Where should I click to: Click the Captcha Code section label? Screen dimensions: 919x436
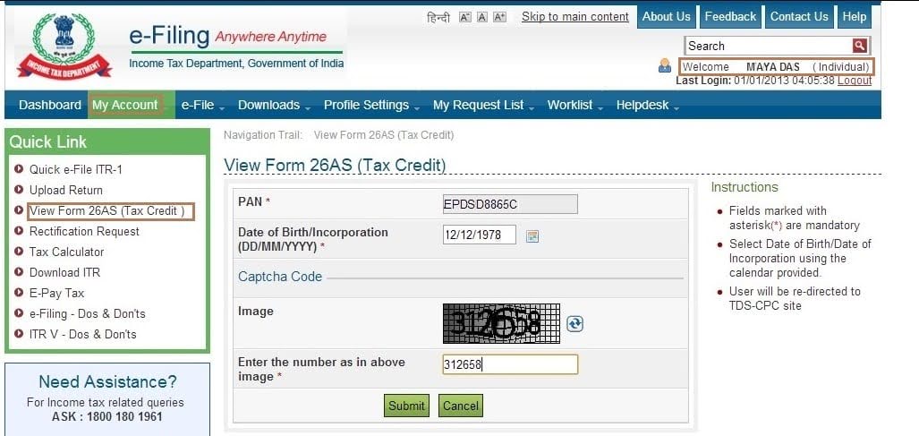(280, 277)
